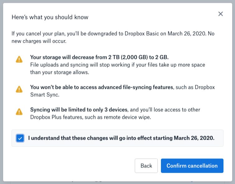The width and height of the screenshot is (235, 184).
Task: Click the 'Smart Sync.' text
Action: (45, 94)
